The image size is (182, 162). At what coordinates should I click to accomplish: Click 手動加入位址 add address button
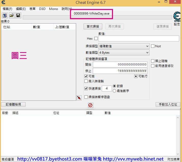pos(168,105)
